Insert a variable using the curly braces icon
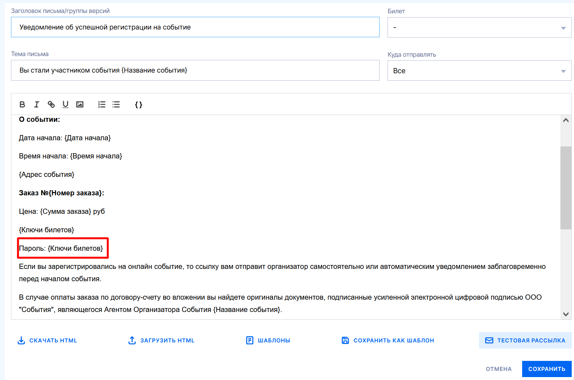 (138, 105)
